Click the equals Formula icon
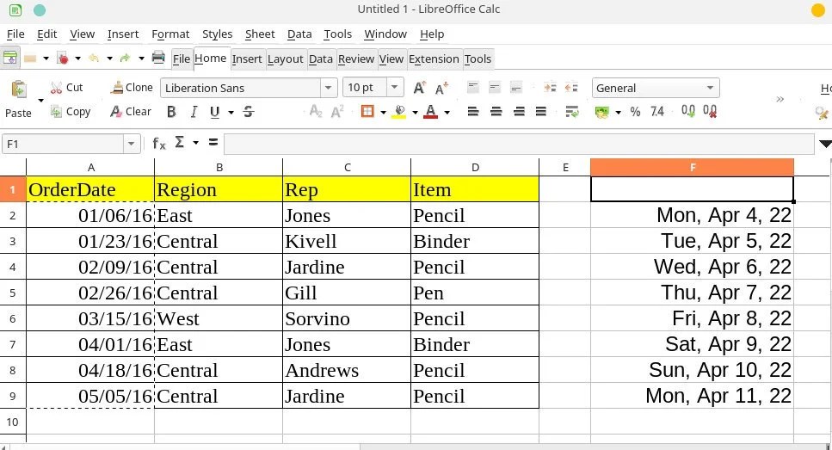Screen dimensions: 832x450 coord(213,142)
